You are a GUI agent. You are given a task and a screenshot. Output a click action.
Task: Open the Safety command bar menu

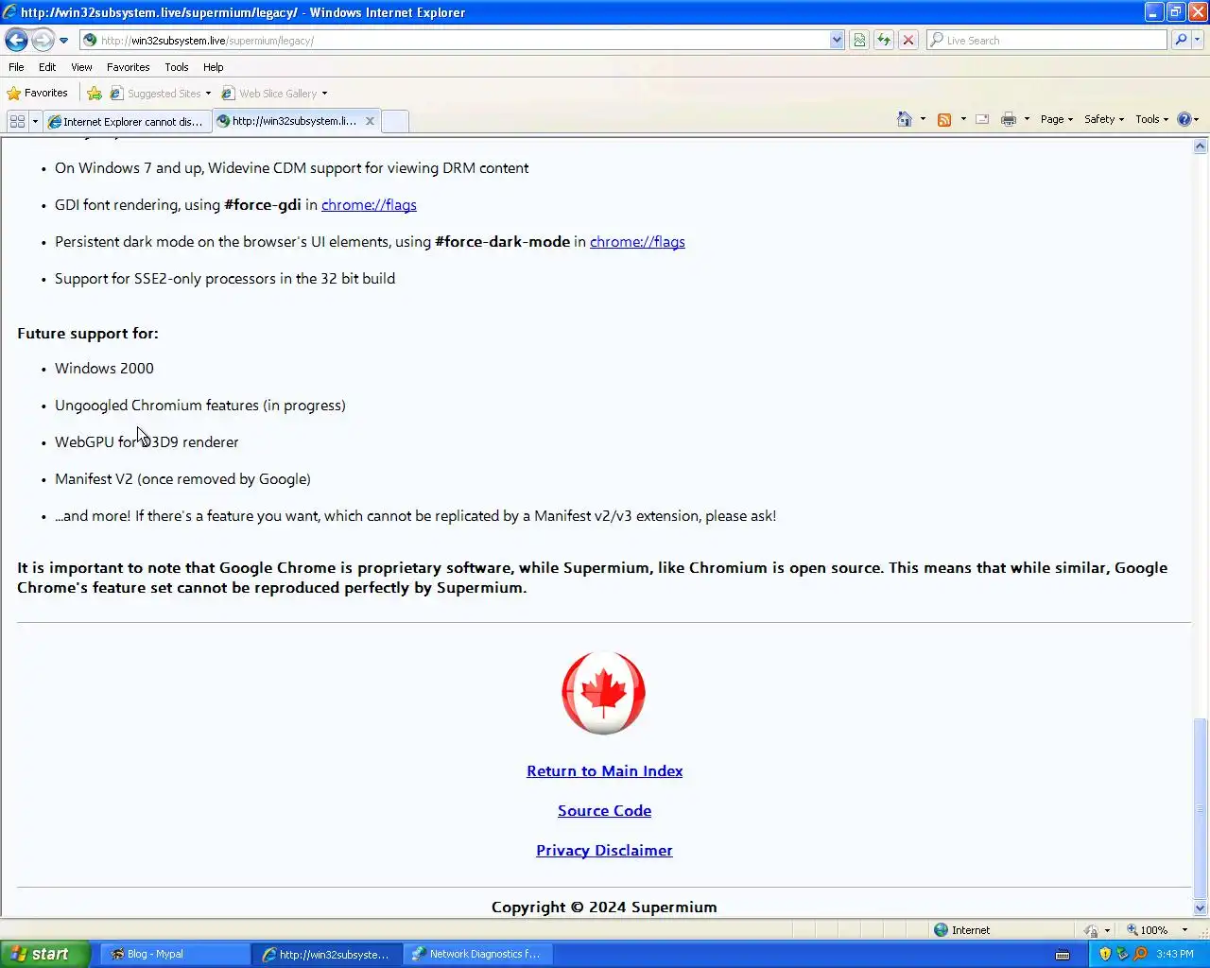coord(1104,119)
